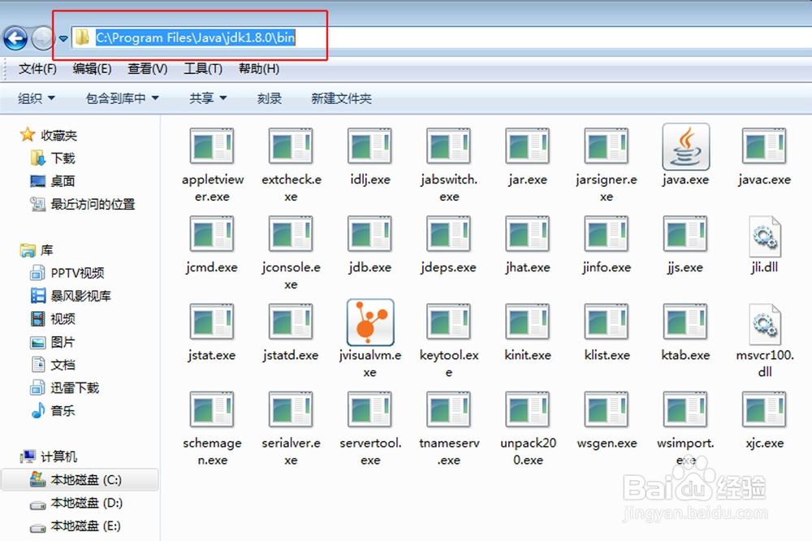The height and width of the screenshot is (541, 812).
Task: Select the wsgen.exe file icon
Action: (606, 409)
